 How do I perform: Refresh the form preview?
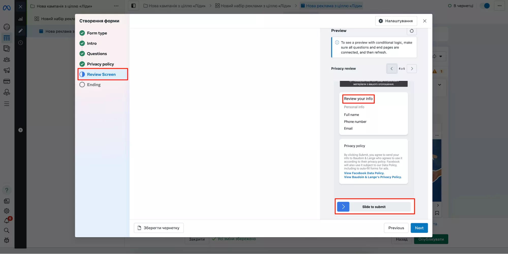411,31
